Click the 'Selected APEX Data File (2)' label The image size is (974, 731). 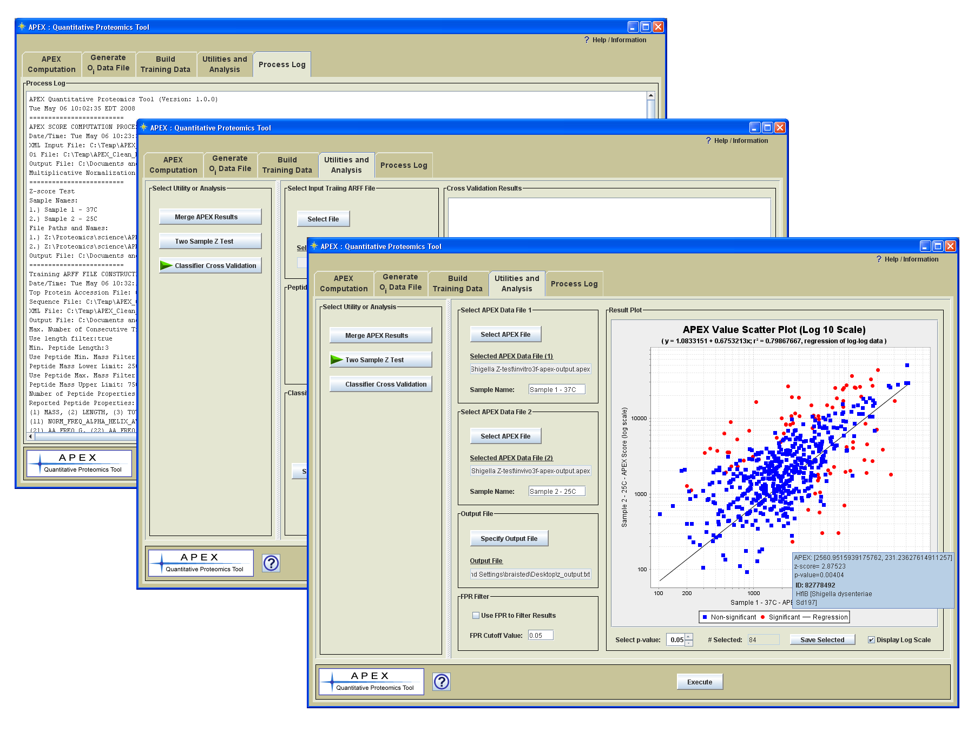tap(511, 458)
